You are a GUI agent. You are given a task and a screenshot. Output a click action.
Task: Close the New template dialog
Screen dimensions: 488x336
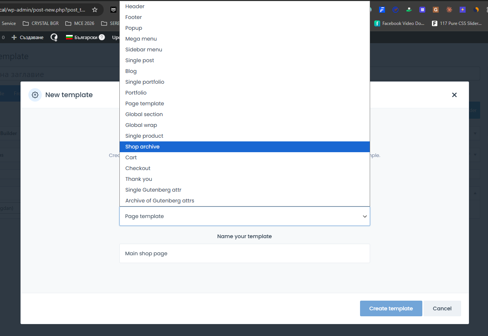pyautogui.click(x=454, y=95)
